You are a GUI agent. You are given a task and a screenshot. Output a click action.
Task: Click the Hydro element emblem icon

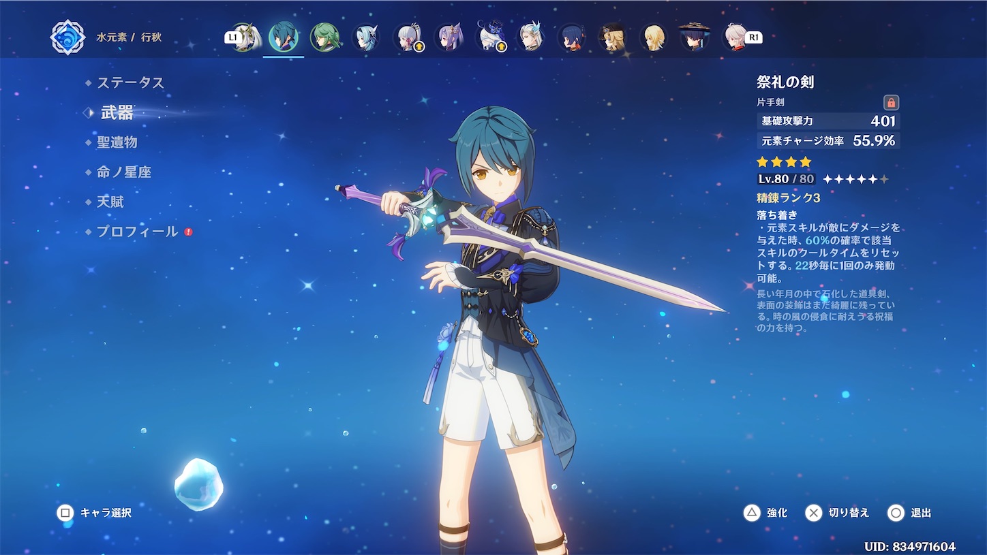(68, 37)
